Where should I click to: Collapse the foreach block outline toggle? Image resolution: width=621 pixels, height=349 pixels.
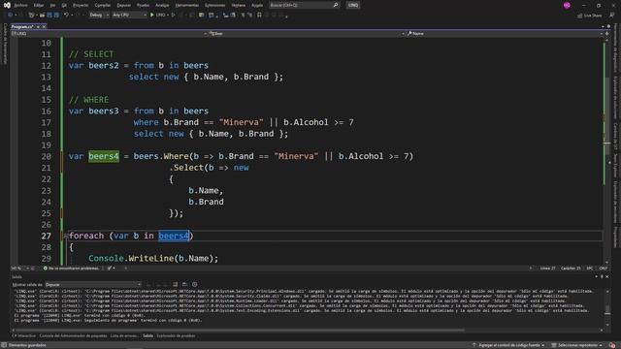[65, 237]
